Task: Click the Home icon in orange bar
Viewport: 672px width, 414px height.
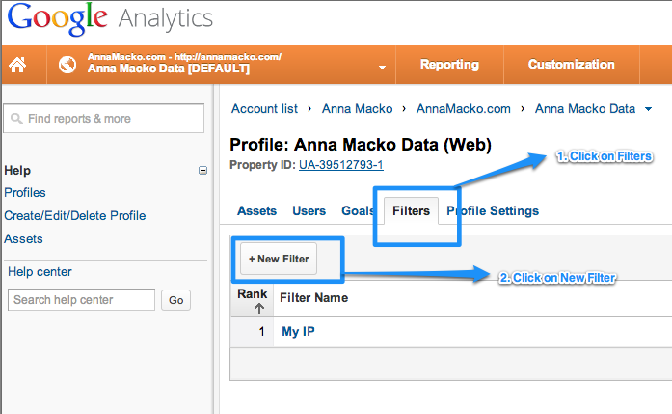Action: [x=17, y=65]
